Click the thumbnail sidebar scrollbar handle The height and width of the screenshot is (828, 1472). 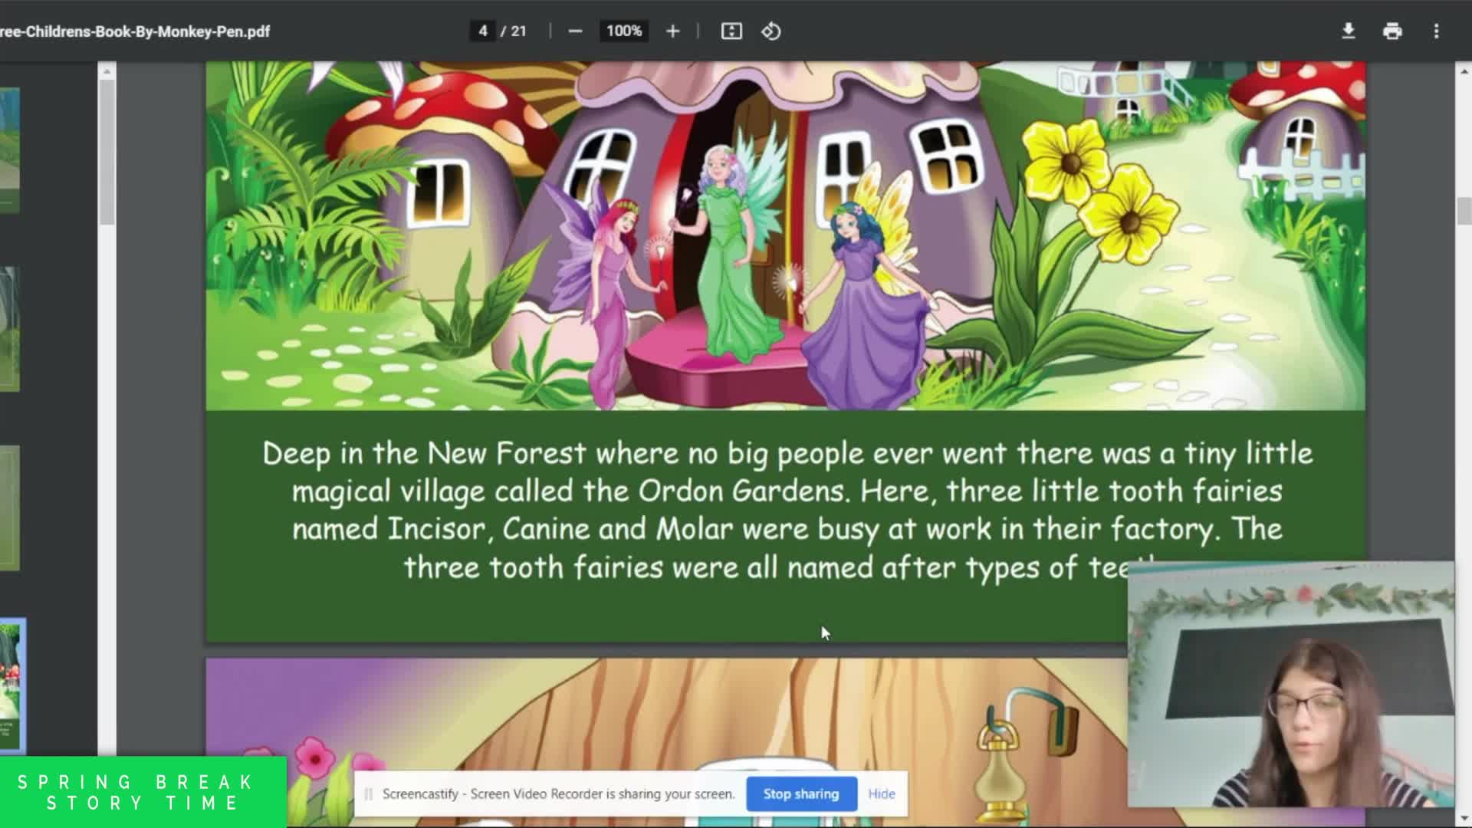point(107,152)
